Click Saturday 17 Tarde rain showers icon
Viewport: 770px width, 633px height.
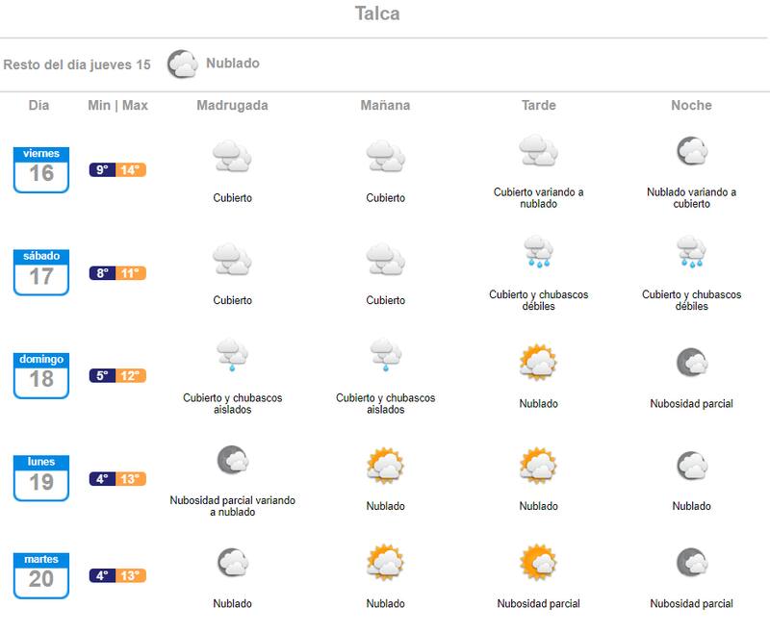click(x=538, y=252)
